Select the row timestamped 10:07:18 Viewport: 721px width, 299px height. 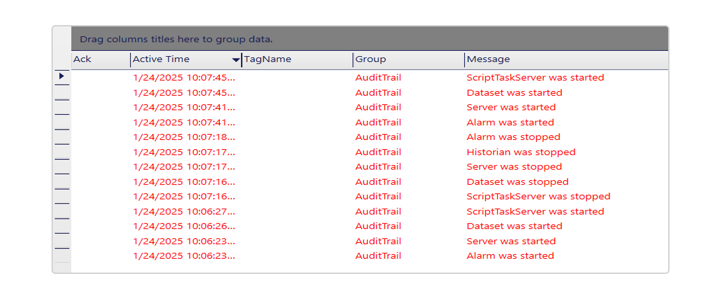click(x=370, y=137)
